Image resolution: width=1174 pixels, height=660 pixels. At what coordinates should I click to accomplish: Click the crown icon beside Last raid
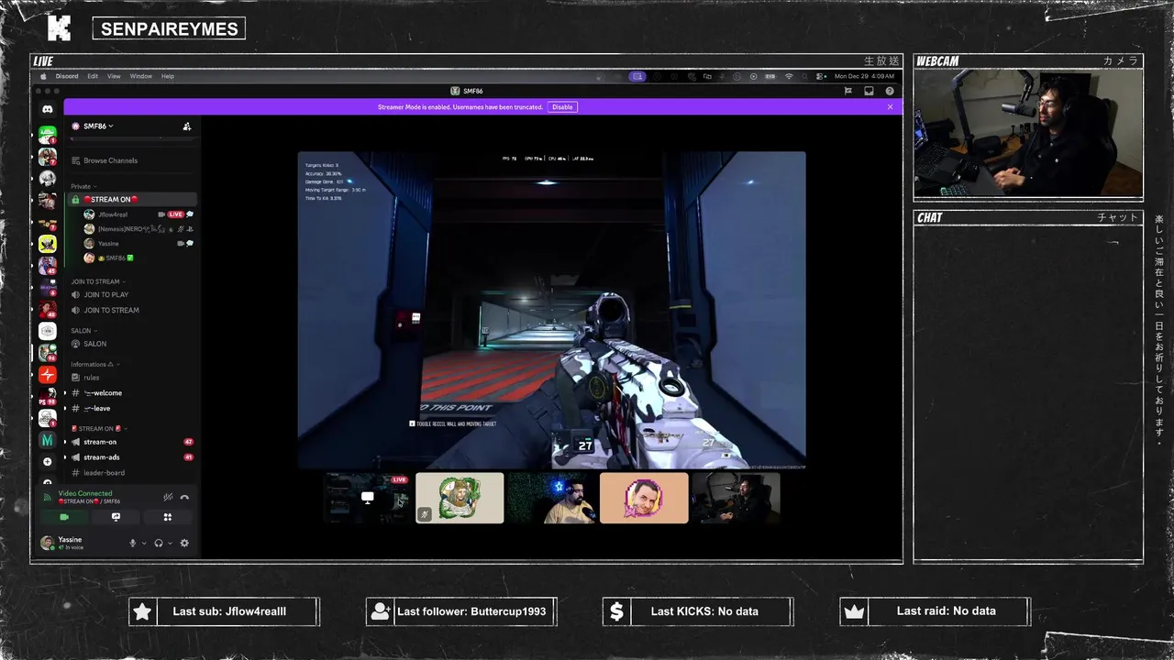click(x=854, y=611)
